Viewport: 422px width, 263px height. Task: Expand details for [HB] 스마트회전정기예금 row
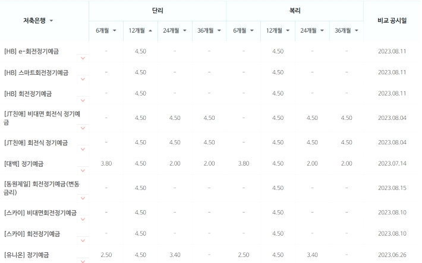[83, 79]
